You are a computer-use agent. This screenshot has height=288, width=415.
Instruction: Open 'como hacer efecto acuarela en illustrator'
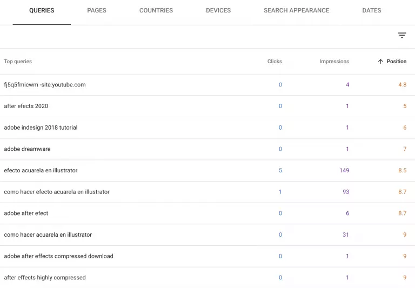point(57,192)
